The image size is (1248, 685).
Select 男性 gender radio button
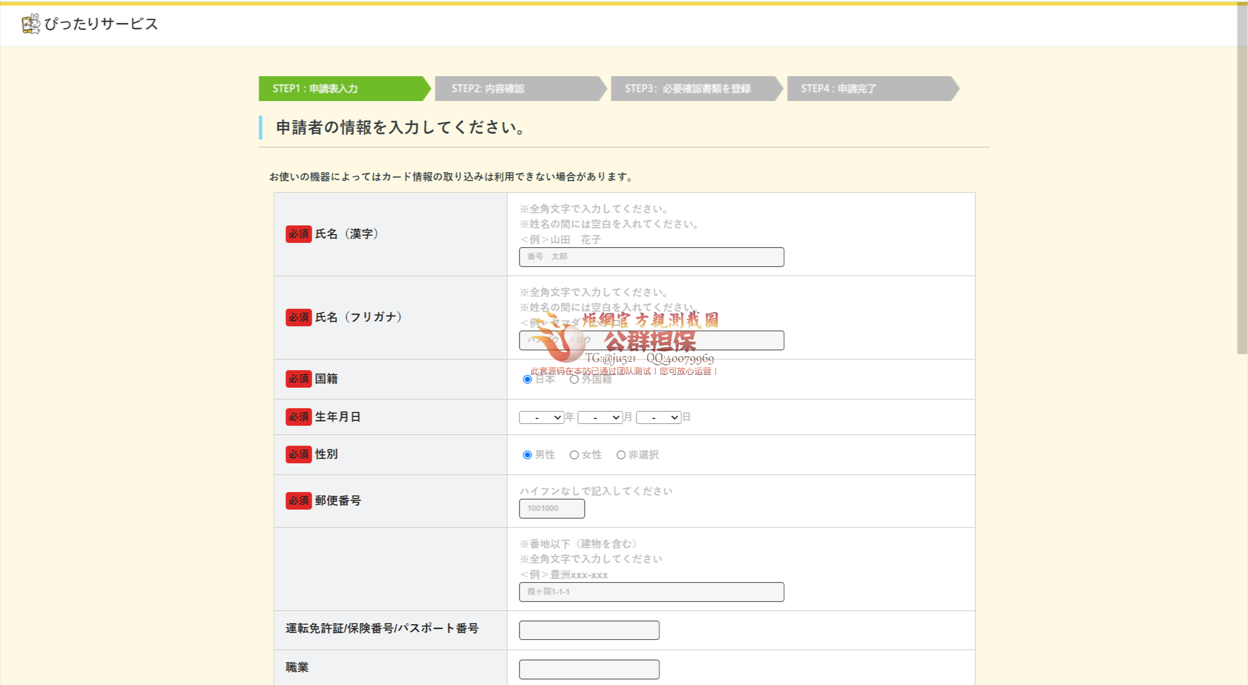click(527, 455)
